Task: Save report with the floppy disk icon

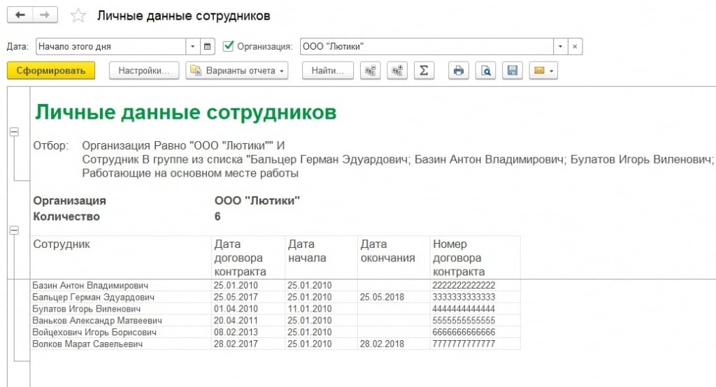Action: point(512,71)
